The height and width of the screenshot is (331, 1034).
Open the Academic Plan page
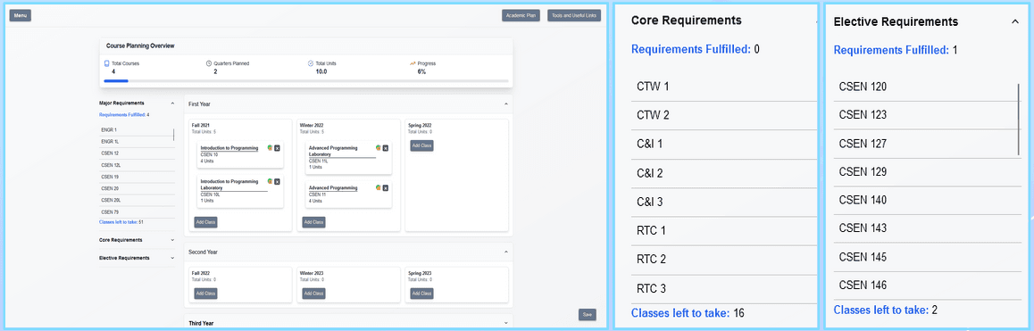pyautogui.click(x=521, y=15)
